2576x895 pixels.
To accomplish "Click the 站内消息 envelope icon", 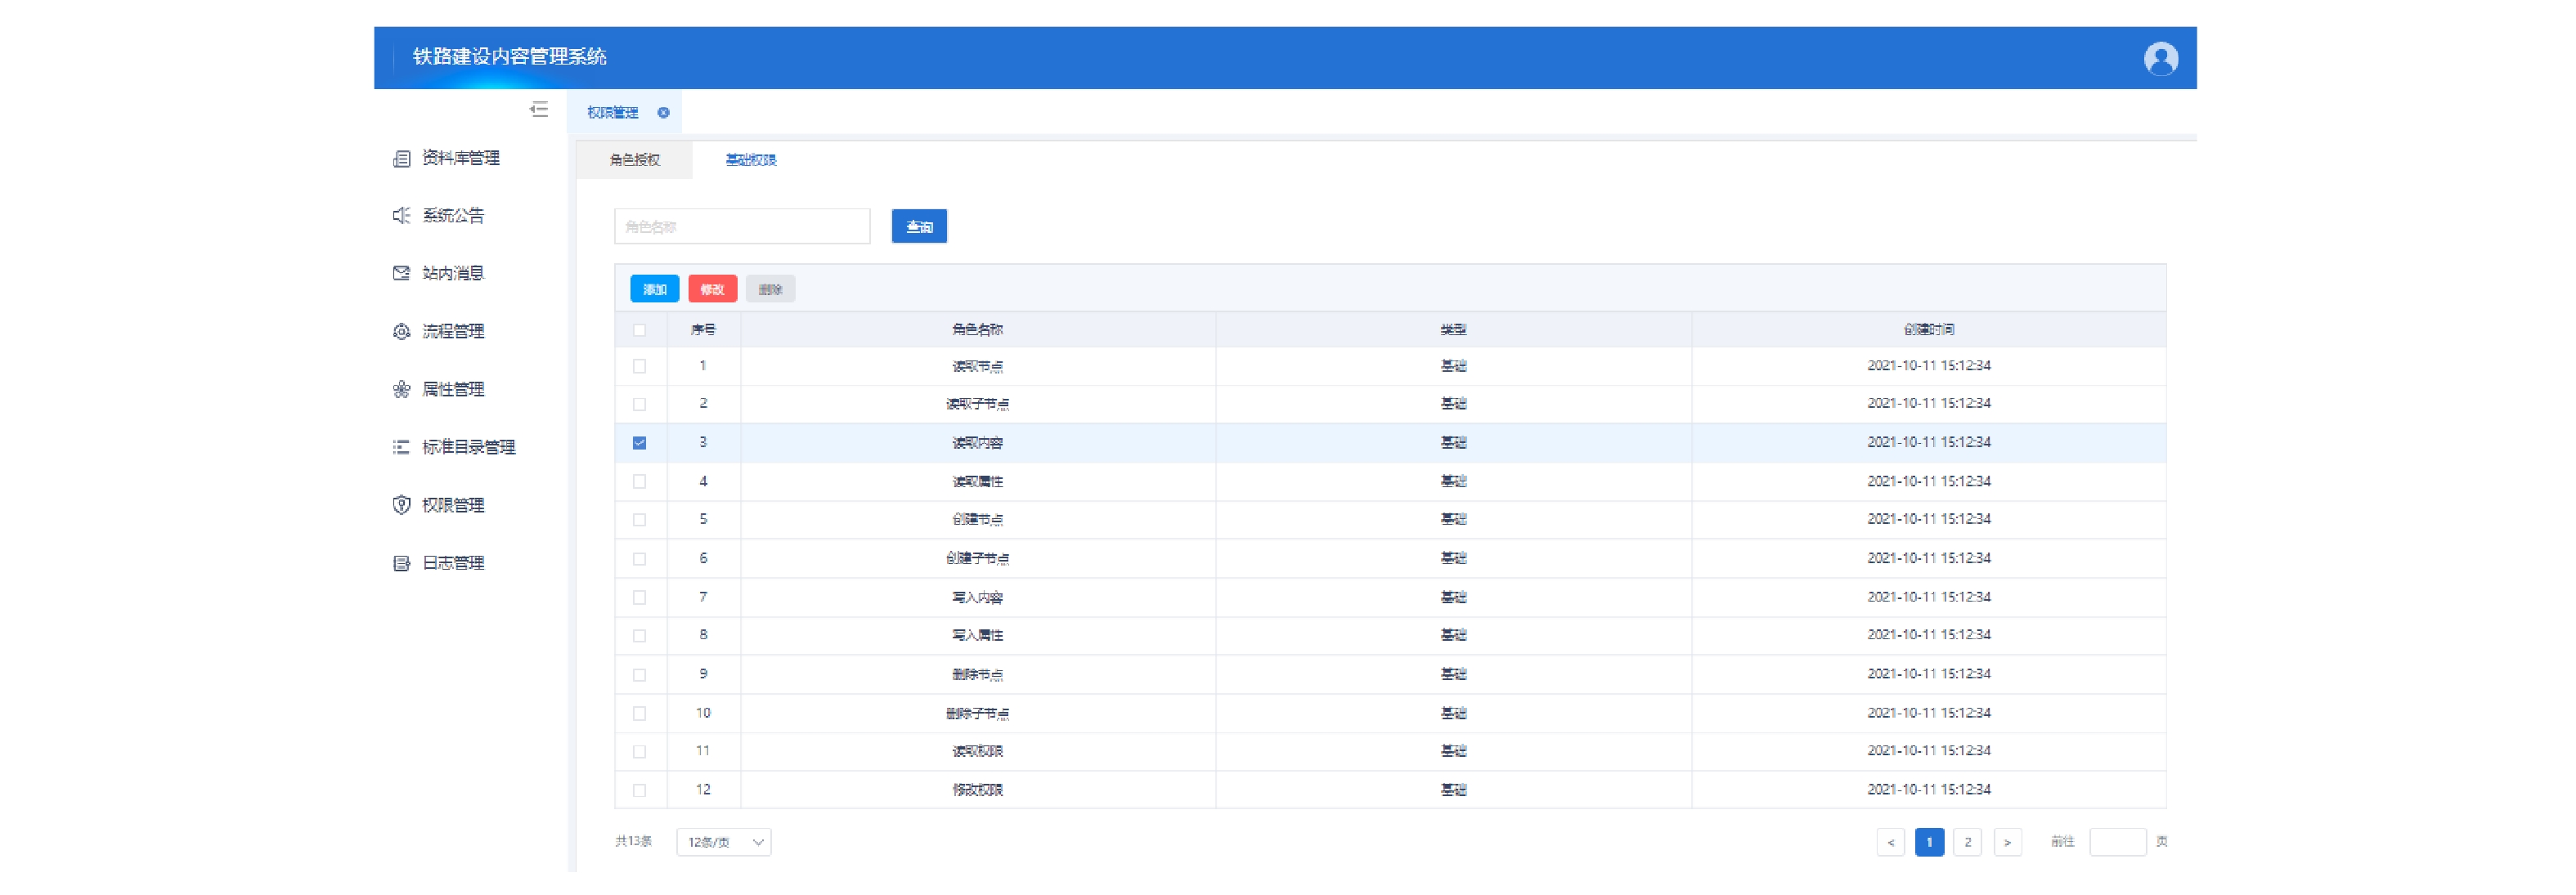I will pyautogui.click(x=401, y=273).
